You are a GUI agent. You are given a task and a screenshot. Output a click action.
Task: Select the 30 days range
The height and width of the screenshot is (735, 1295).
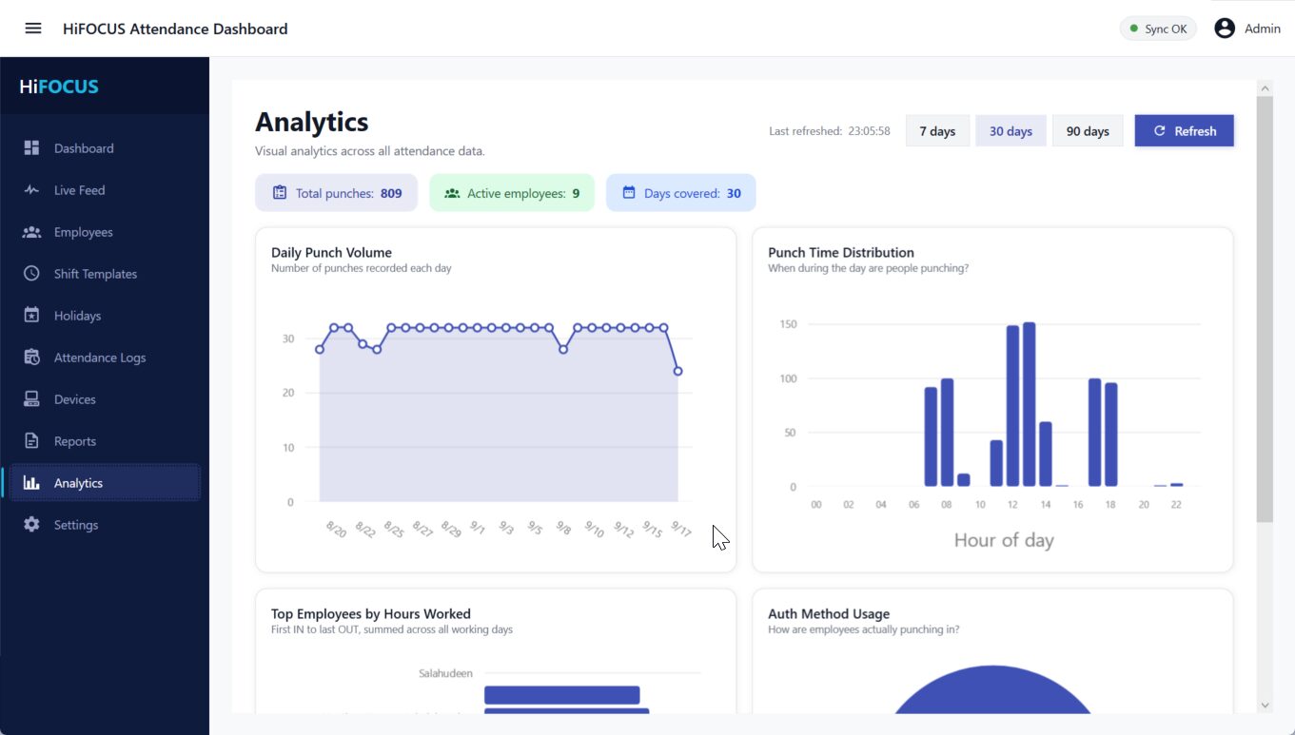pos(1010,131)
